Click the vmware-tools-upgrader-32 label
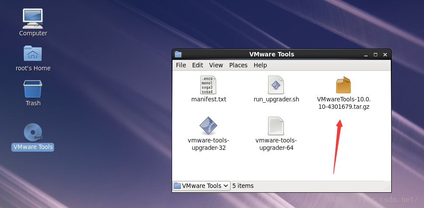Screen dimensions: 424x208 pyautogui.click(x=208, y=144)
